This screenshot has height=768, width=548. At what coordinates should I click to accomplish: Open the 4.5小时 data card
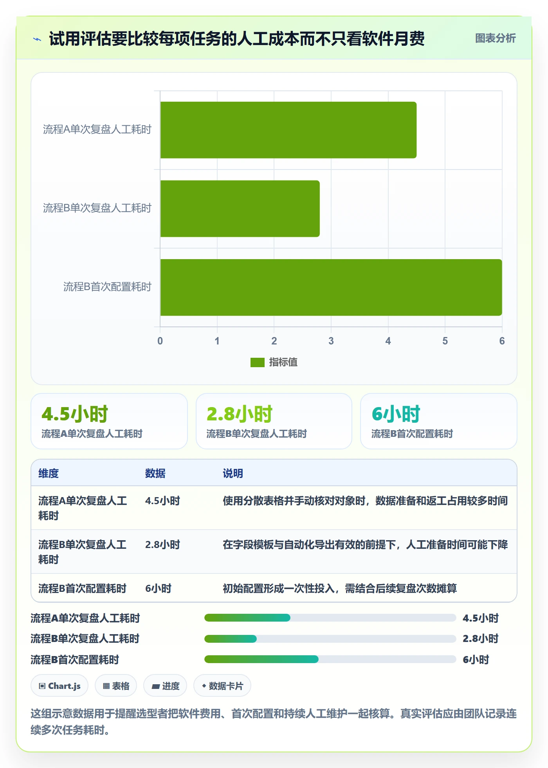click(x=109, y=421)
